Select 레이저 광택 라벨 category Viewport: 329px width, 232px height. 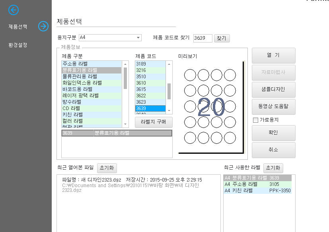91,95
